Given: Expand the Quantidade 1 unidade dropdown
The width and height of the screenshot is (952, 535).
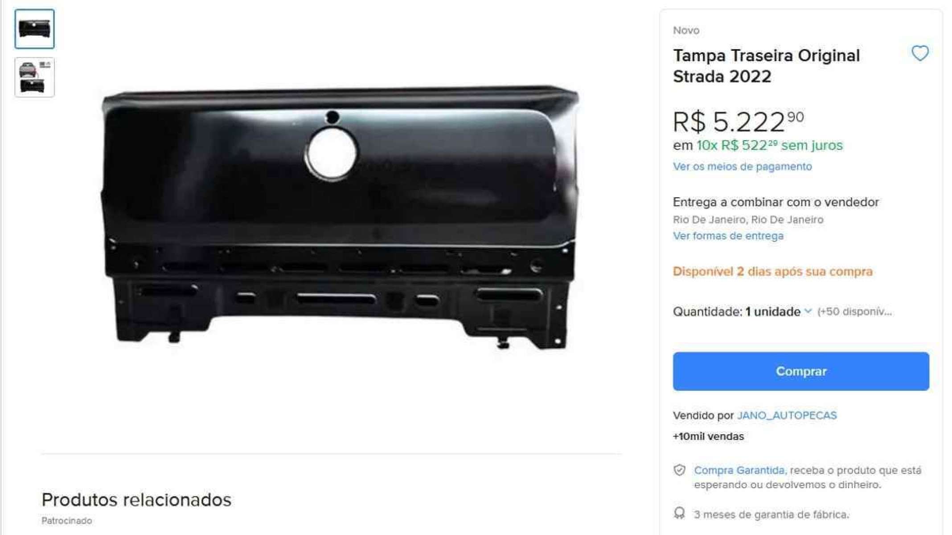Looking at the screenshot, I should [743, 312].
